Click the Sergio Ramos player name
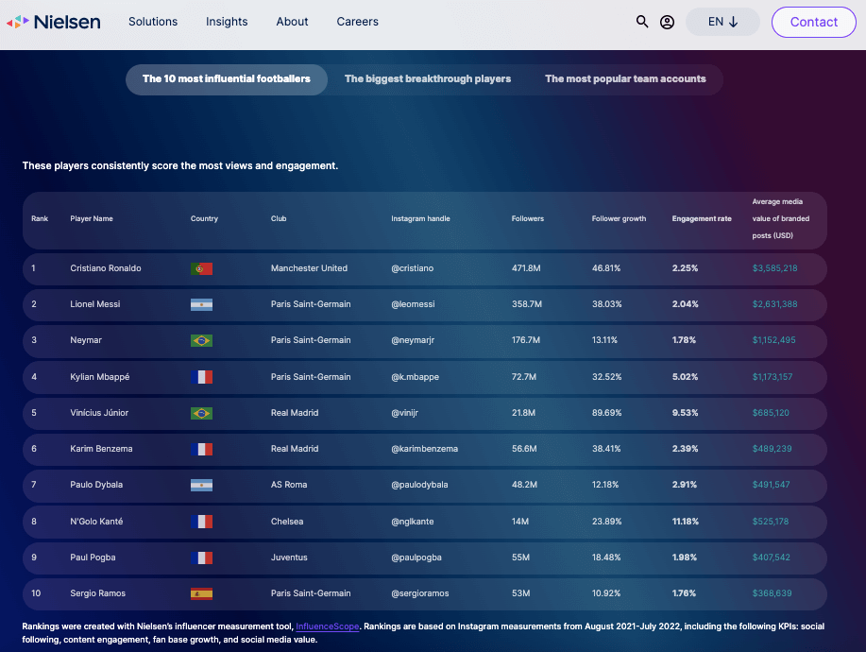This screenshot has width=866, height=652. 98,592
